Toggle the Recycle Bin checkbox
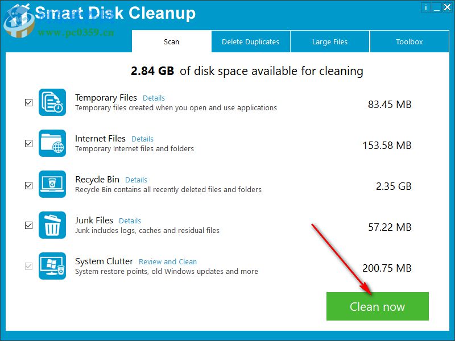The height and width of the screenshot is (341, 455). [x=28, y=184]
